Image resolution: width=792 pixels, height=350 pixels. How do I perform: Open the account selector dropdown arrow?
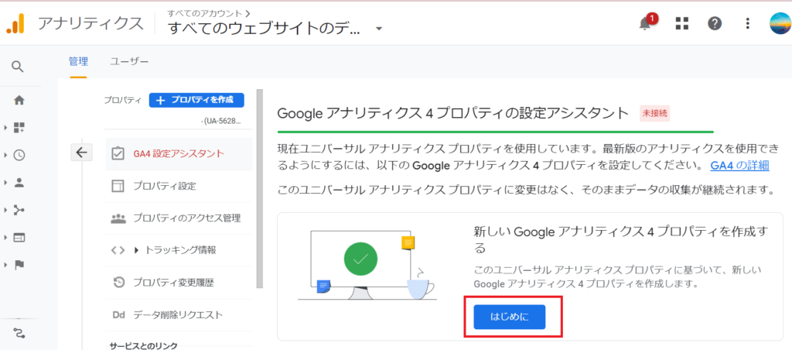point(379,29)
